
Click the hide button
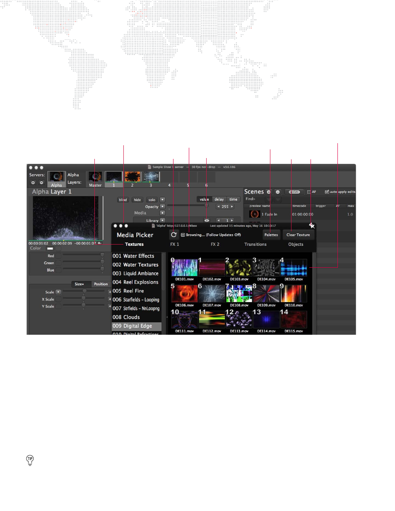[x=137, y=200]
